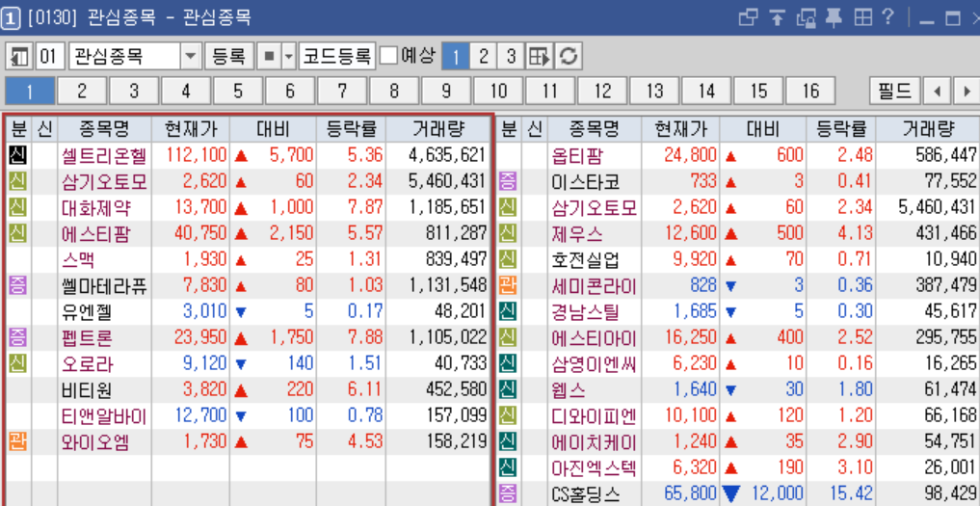
Task: Click the column layout icon beside view 3
Action: tap(540, 57)
